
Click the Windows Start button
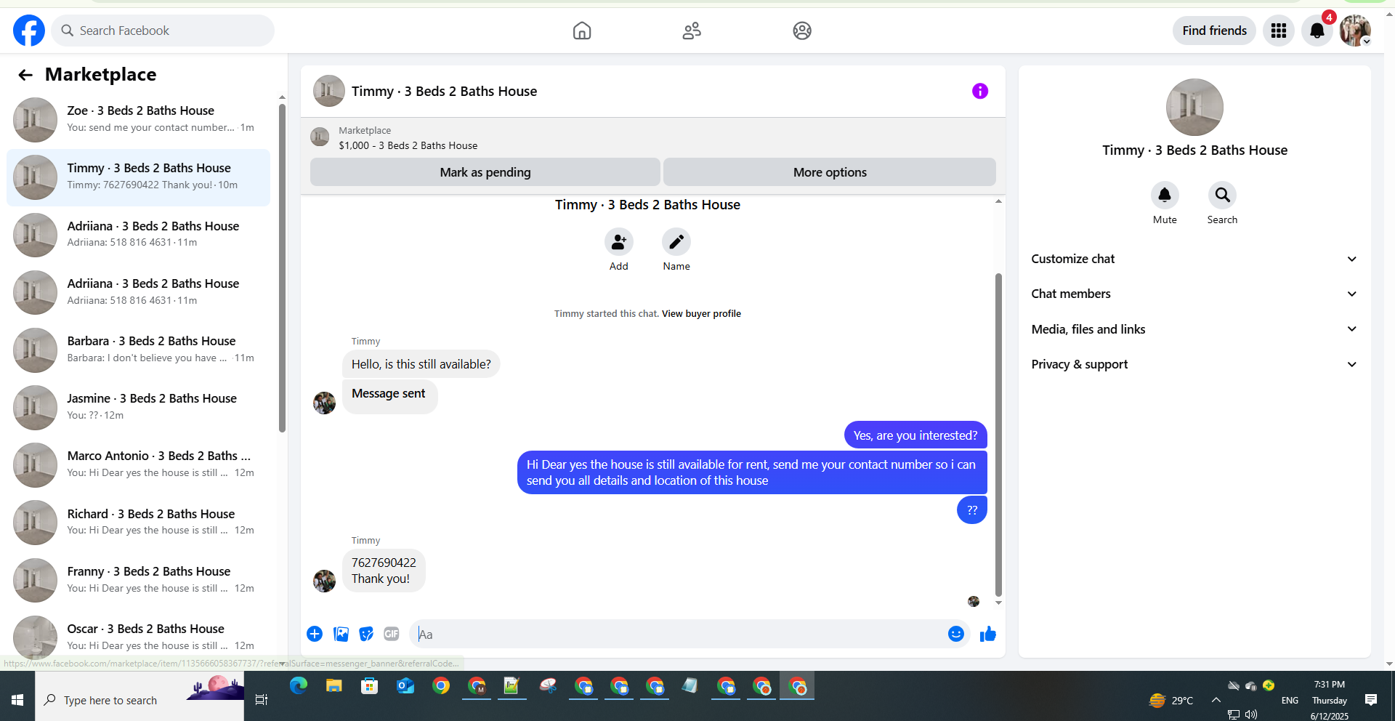pos(17,700)
